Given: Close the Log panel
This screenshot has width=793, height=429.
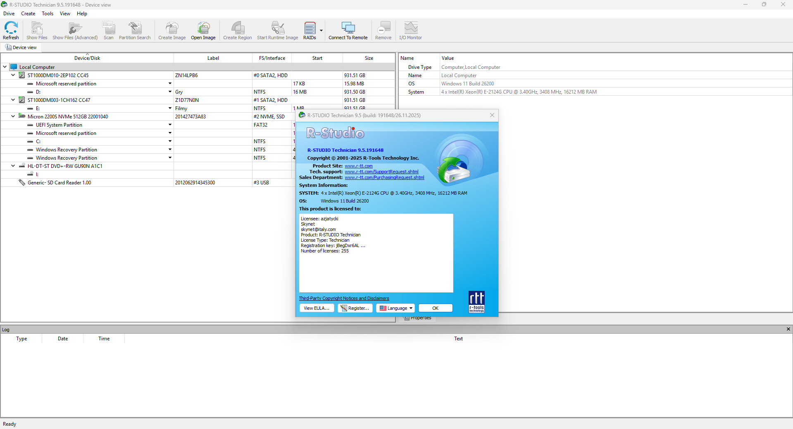Looking at the screenshot, I should click(788, 329).
